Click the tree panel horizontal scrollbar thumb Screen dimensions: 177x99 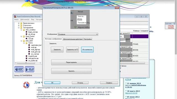[26, 63]
